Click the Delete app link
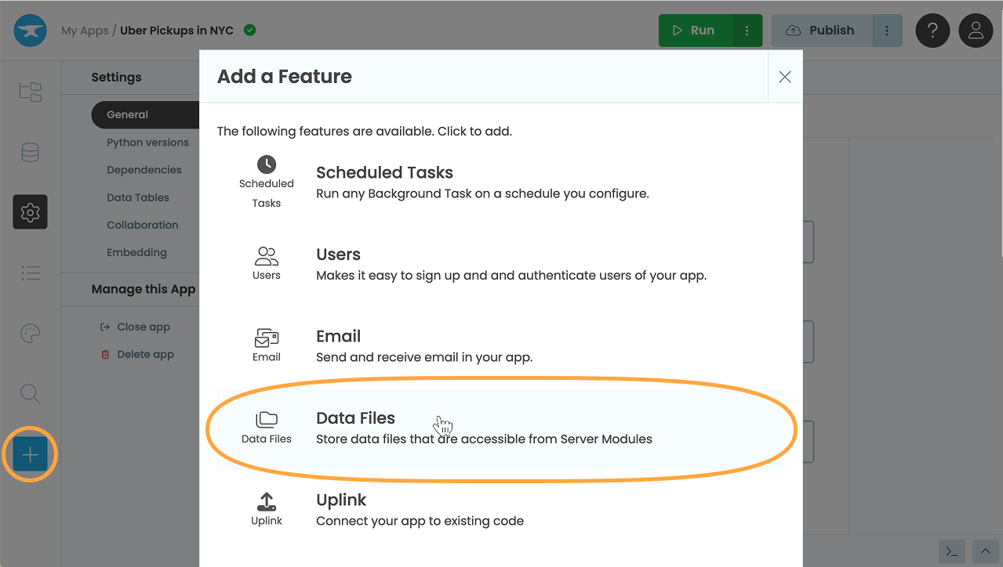1003x567 pixels. [x=144, y=354]
